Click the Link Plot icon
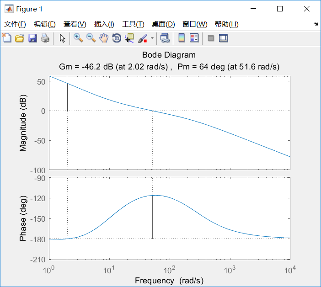 tap(165, 38)
